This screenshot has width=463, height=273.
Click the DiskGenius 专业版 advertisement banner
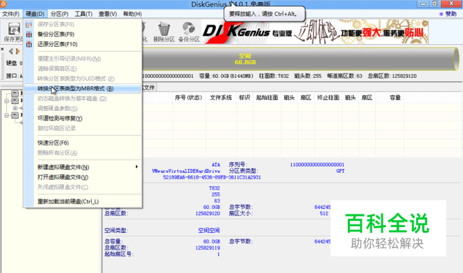coord(314,32)
